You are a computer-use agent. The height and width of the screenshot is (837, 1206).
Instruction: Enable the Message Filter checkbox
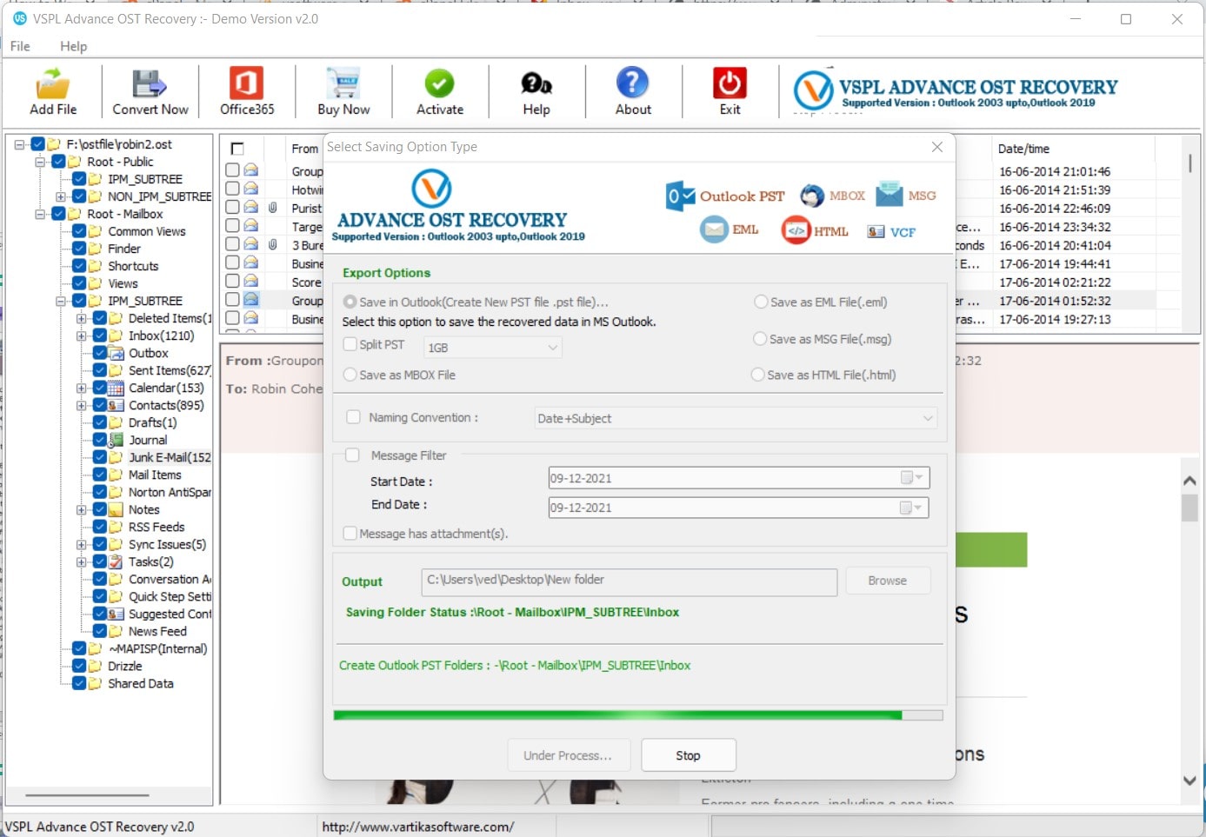pyautogui.click(x=352, y=455)
